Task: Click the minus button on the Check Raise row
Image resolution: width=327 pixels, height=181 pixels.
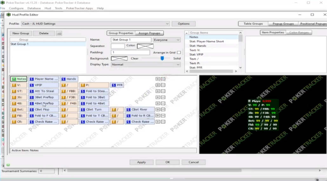Action: (x=163, y=122)
